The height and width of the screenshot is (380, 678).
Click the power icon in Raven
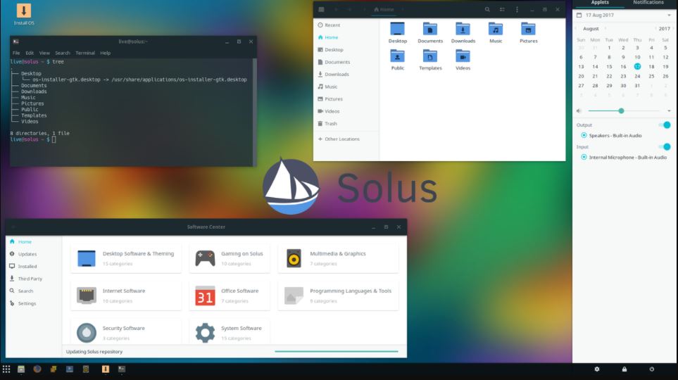(652, 369)
